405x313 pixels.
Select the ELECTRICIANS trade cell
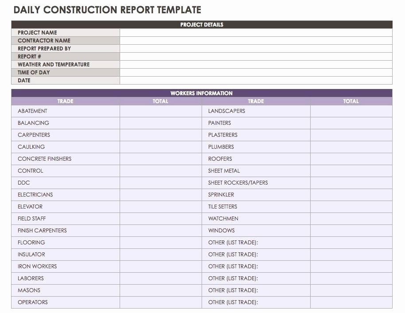(x=66, y=195)
